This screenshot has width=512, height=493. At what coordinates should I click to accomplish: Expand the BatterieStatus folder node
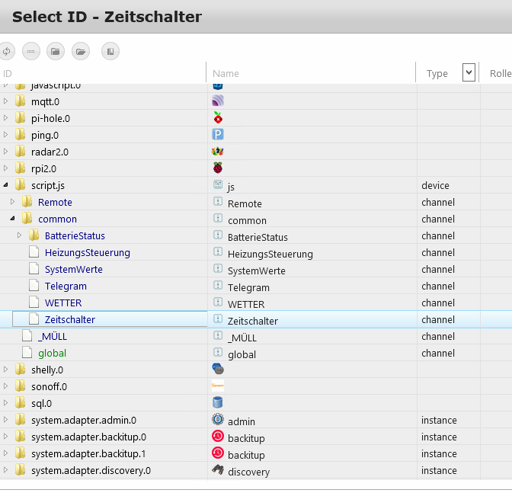(x=19, y=235)
